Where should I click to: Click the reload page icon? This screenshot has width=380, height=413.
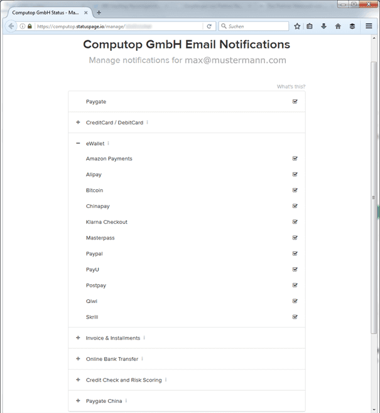click(x=209, y=26)
